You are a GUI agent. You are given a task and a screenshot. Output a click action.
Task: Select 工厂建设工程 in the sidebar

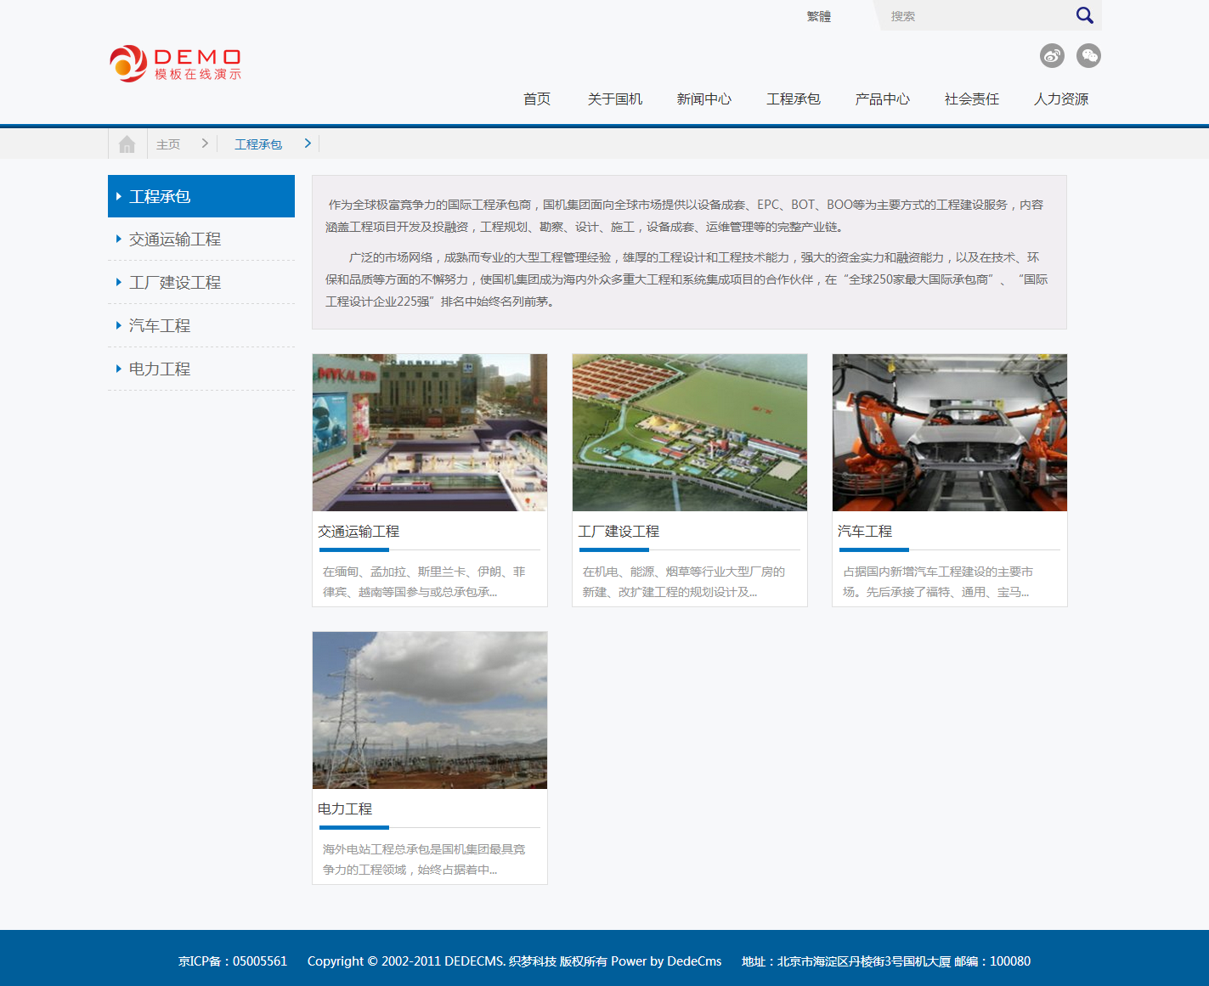pyautogui.click(x=174, y=283)
